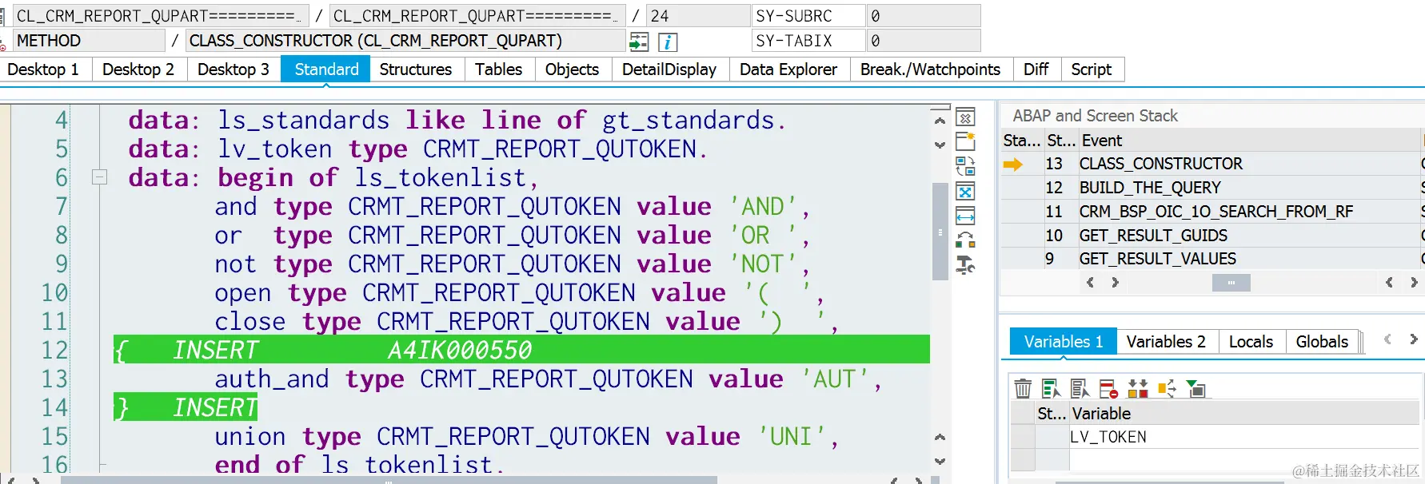Open the Objects tab

point(573,69)
